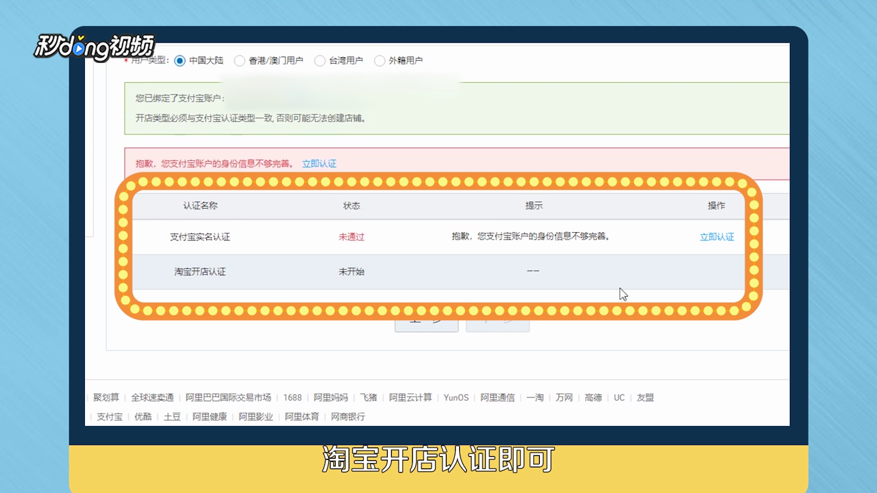Screen dimensions: 877x493
Task: Choose the 外籍用户 radio option
Action: pyautogui.click(x=380, y=60)
